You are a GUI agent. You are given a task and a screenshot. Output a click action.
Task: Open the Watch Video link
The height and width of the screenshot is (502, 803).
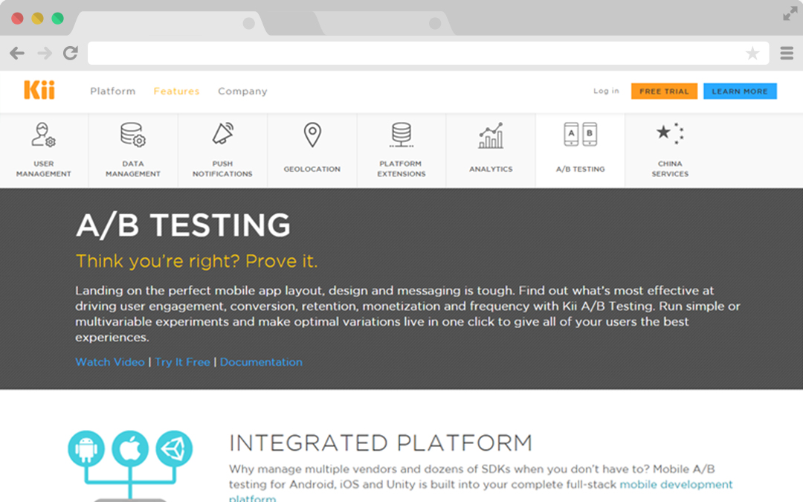(x=110, y=361)
